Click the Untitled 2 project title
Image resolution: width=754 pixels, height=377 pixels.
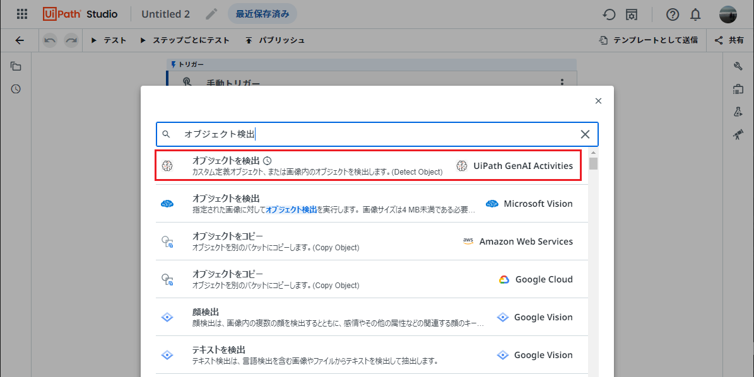(x=165, y=14)
